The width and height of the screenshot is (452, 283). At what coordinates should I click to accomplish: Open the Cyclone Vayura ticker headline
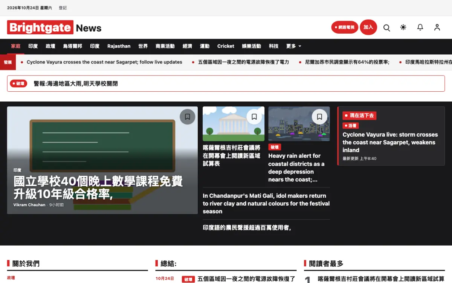tap(104, 62)
